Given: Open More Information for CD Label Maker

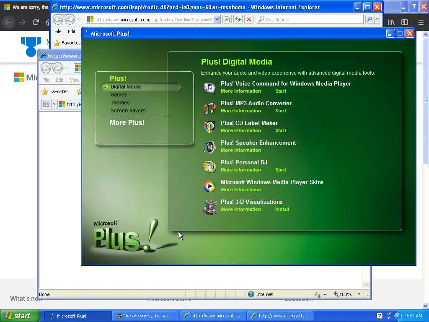Looking at the screenshot, I should pyautogui.click(x=241, y=130).
